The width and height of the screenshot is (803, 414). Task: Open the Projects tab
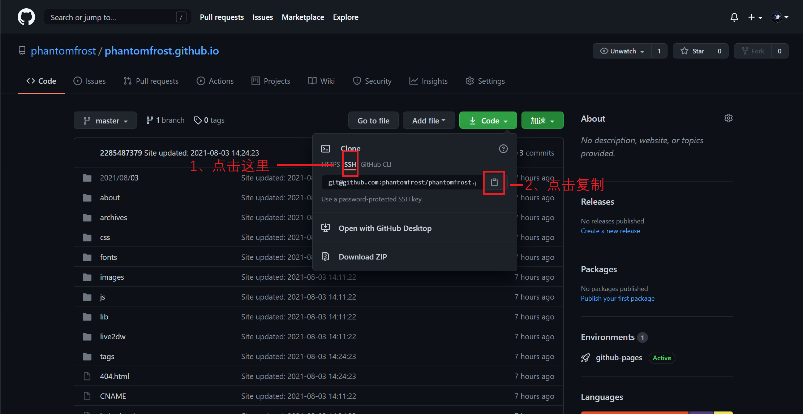(271, 81)
